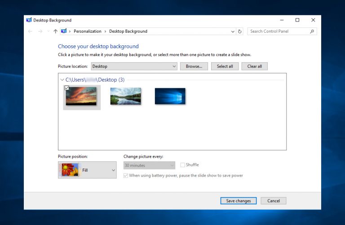Click the breadcrumb chevron before Personalization
This screenshot has height=225, width=345.
tap(70, 31)
